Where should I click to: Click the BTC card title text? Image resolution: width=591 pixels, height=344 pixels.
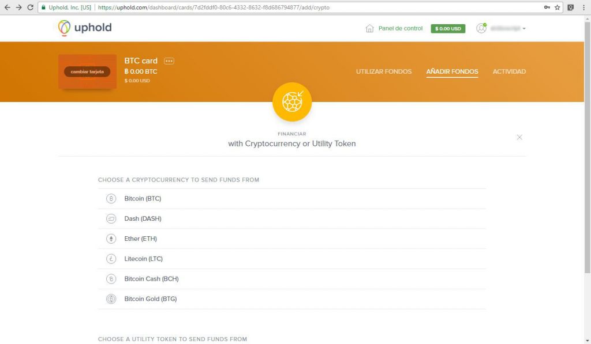[141, 61]
